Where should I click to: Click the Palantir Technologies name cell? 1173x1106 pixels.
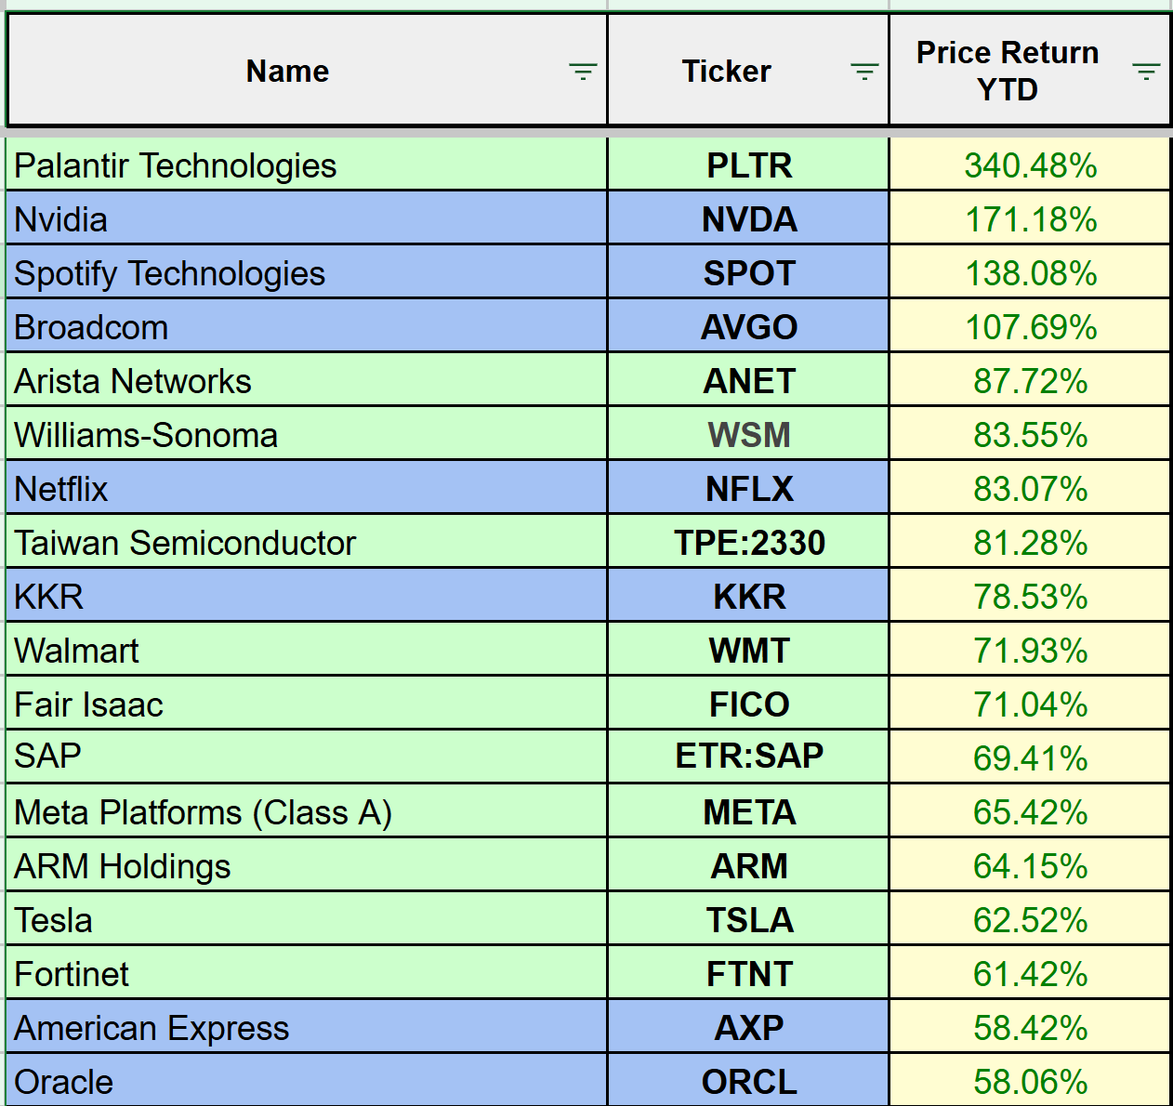176,165
